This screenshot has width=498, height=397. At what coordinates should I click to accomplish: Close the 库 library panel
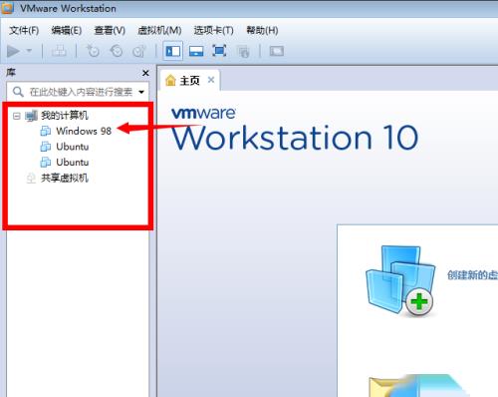tap(145, 73)
